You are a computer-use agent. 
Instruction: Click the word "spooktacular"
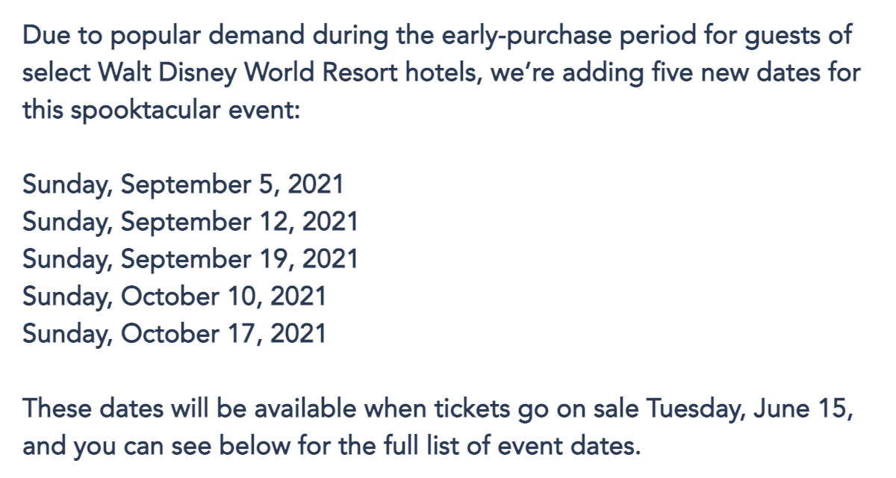[x=140, y=111]
